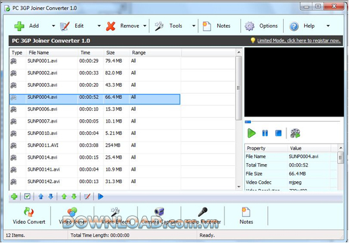
Task: Click the red X Remove icon
Action: 111,26
